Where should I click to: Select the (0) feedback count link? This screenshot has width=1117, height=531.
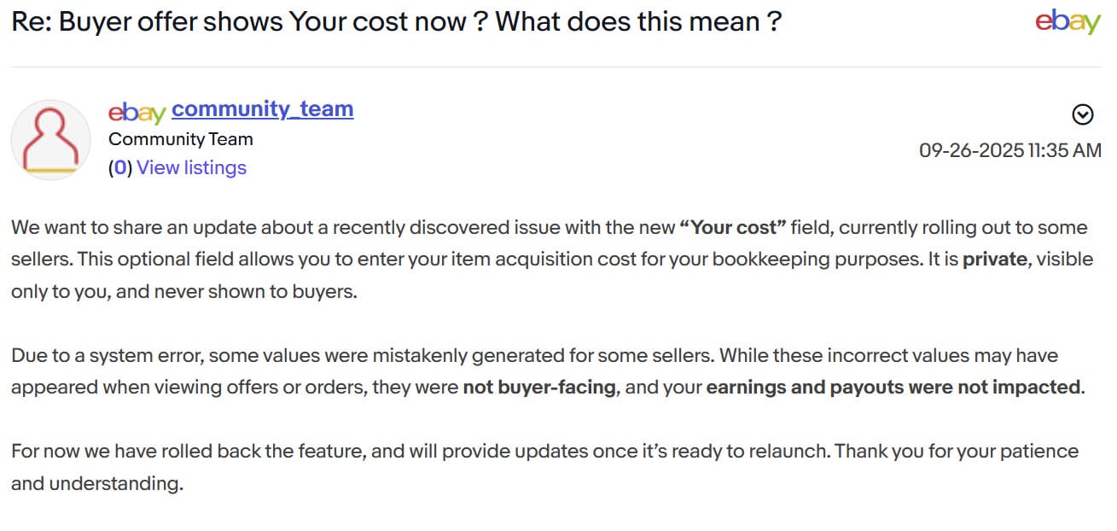tap(119, 166)
